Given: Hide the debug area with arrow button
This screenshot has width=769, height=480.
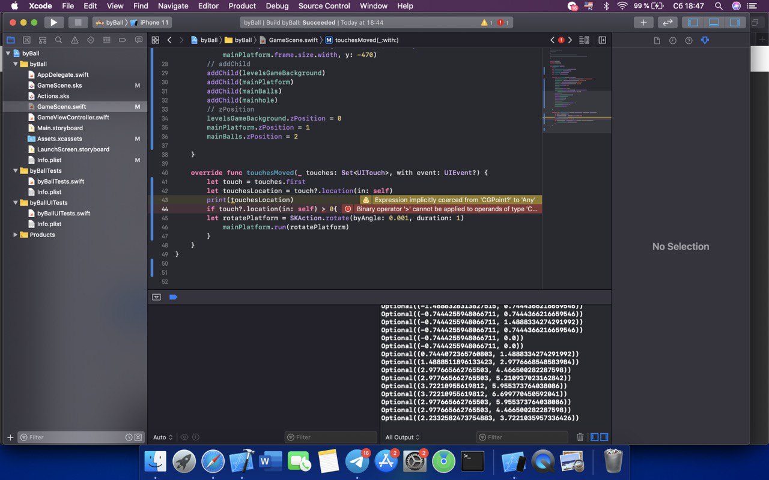Looking at the screenshot, I should [156, 297].
